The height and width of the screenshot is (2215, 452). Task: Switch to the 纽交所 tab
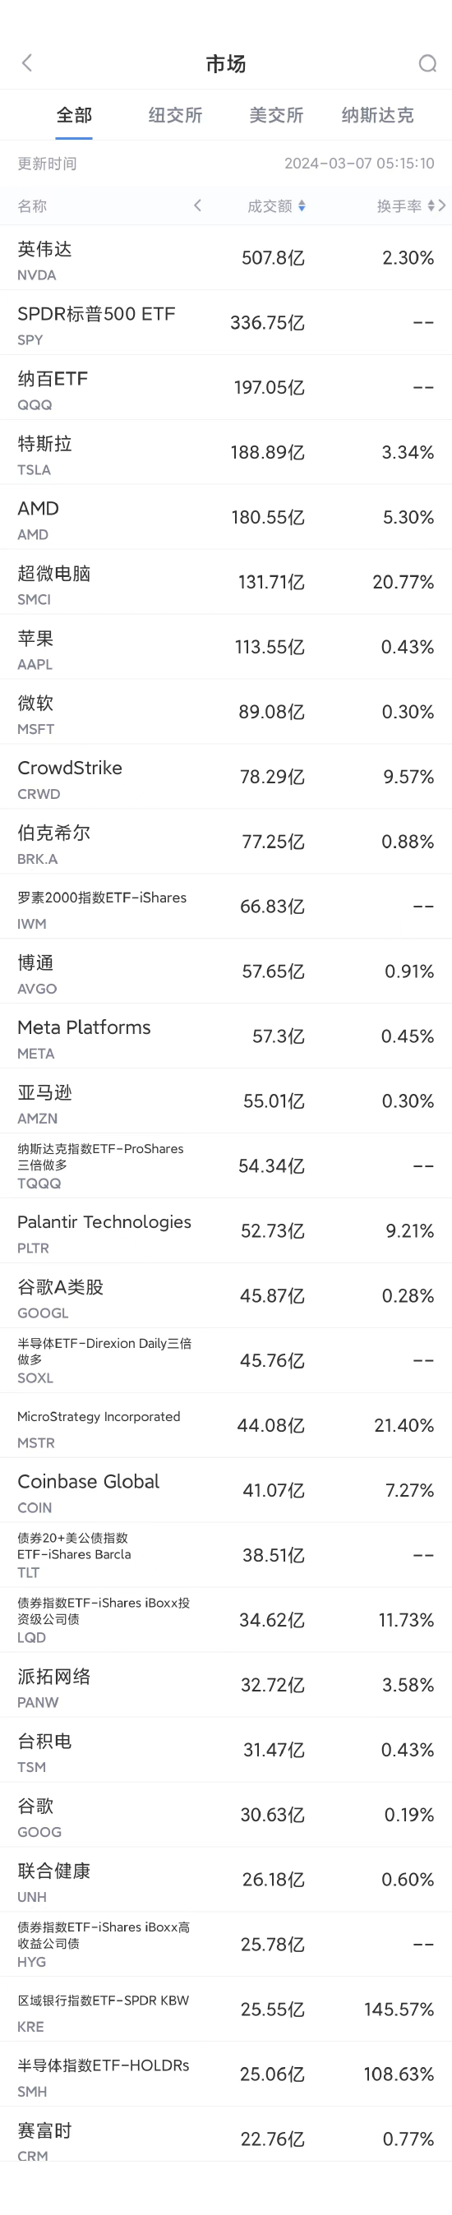(x=175, y=115)
